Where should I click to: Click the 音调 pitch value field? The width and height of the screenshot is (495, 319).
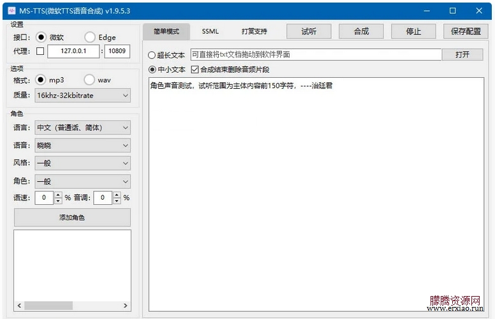pyautogui.click(x=103, y=198)
